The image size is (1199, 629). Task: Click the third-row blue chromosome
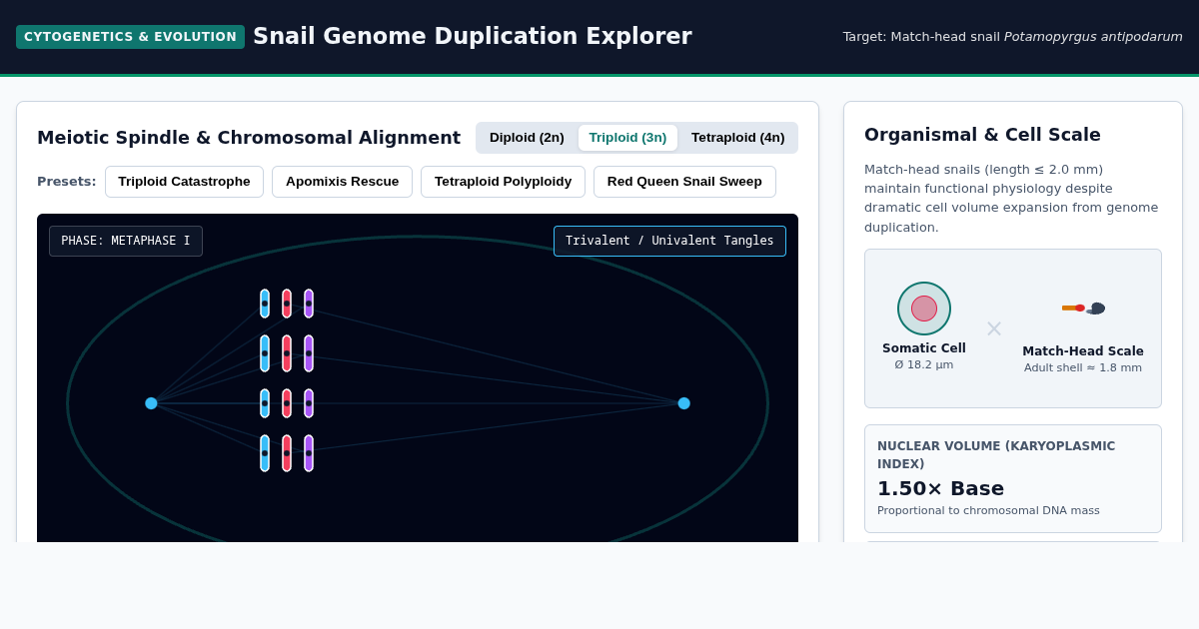tap(265, 403)
